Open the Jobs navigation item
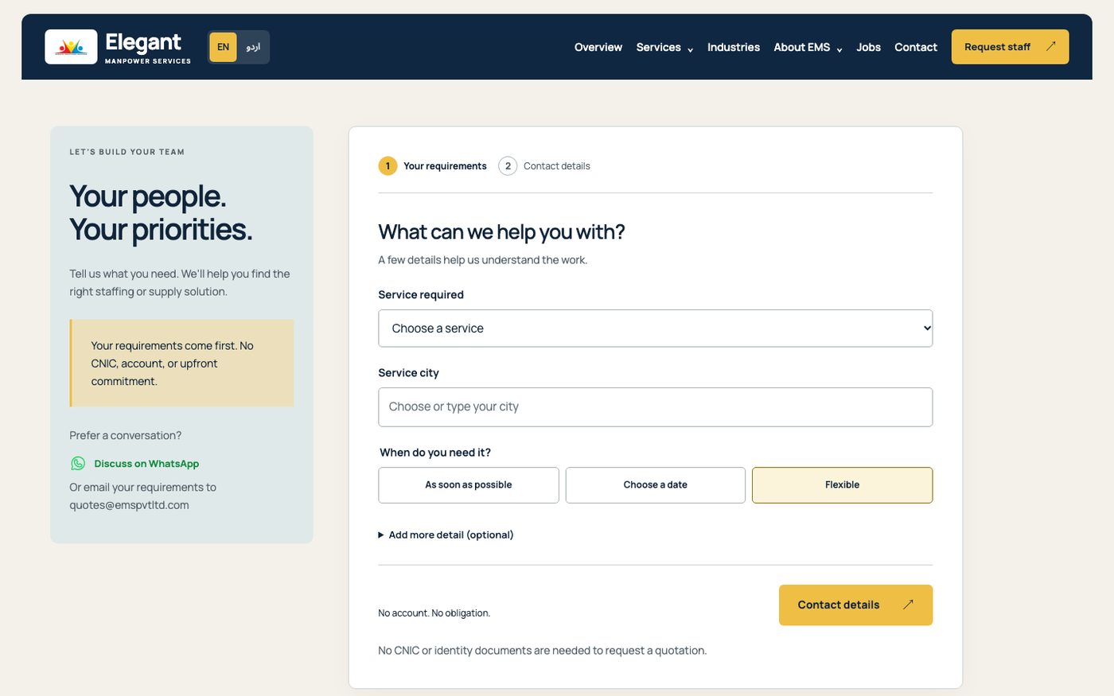This screenshot has width=1114, height=696. (868, 48)
